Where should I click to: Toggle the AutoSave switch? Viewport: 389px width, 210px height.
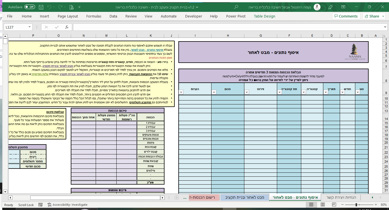point(29,7)
